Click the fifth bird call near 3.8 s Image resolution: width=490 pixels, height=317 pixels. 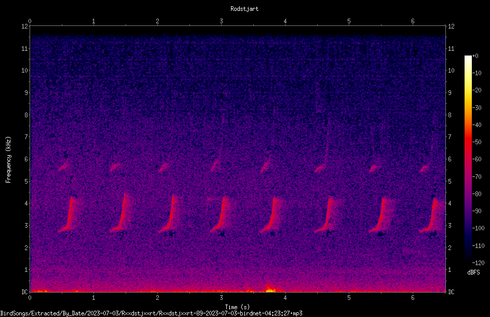click(x=271, y=215)
